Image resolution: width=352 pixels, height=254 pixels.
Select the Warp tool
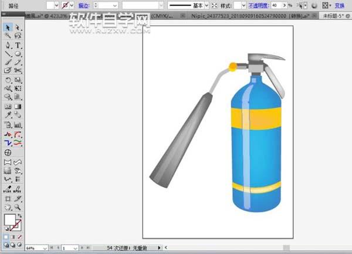(x=8, y=89)
